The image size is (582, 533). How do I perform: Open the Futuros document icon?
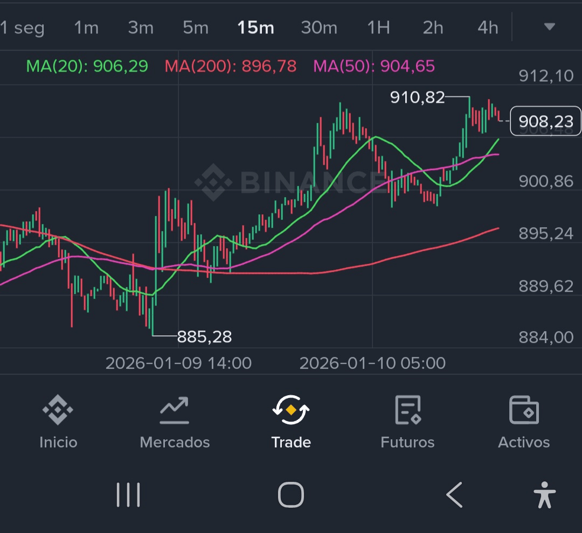407,411
